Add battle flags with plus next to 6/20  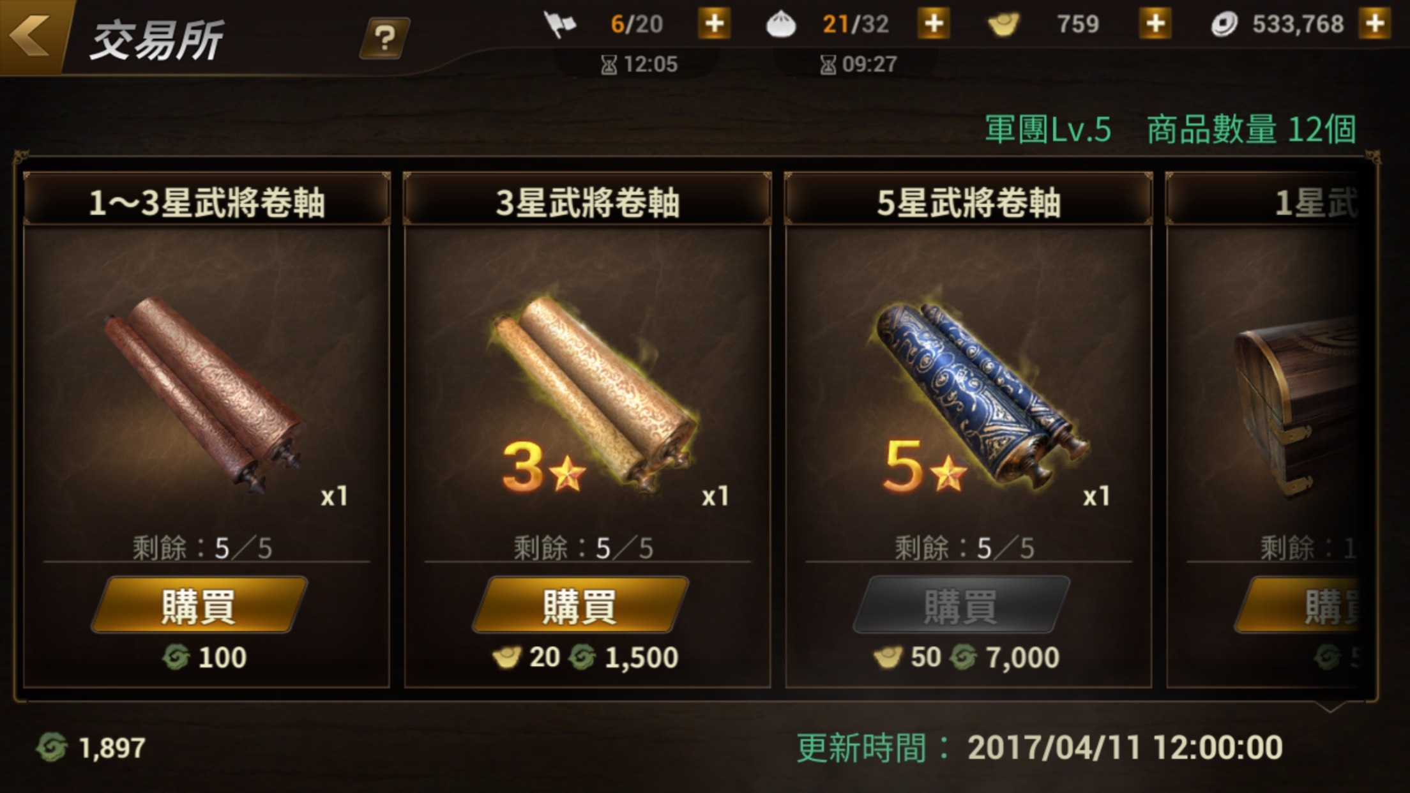pyautogui.click(x=714, y=24)
